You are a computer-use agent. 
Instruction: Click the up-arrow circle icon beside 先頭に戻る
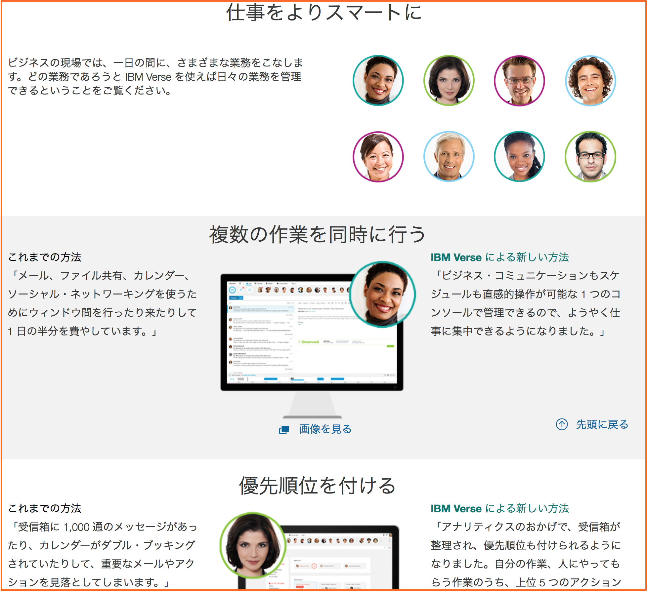(x=562, y=424)
